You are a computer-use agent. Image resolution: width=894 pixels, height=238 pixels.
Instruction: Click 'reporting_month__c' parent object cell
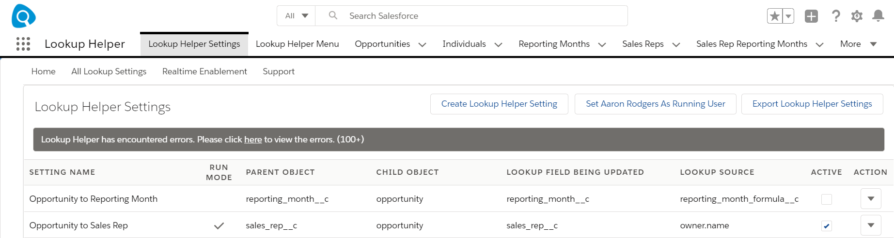point(287,199)
